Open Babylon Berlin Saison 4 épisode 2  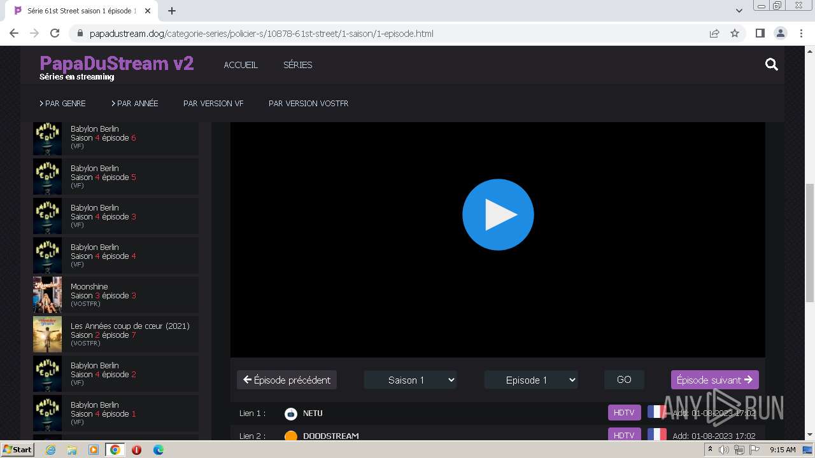click(x=116, y=374)
